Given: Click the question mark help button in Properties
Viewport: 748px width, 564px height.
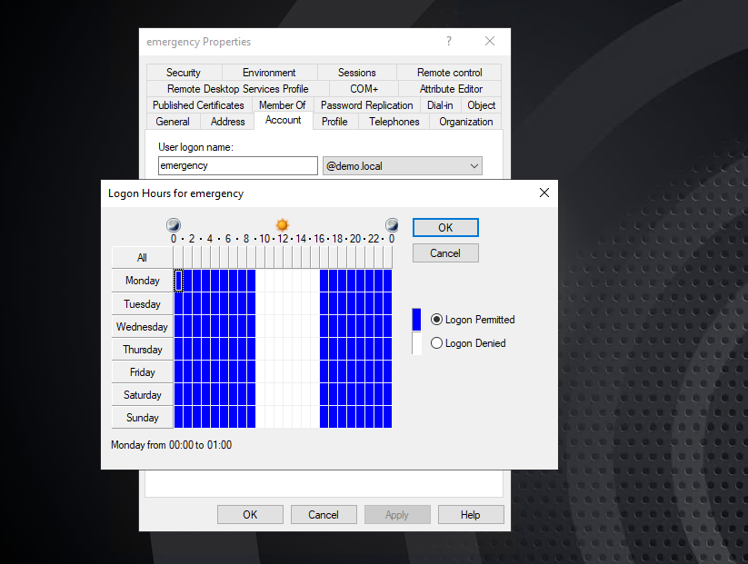Looking at the screenshot, I should [449, 41].
